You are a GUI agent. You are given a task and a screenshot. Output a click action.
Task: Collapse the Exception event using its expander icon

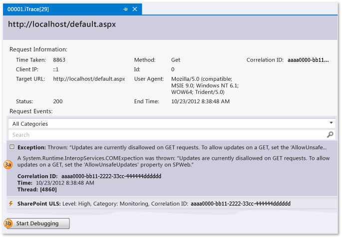(12, 148)
